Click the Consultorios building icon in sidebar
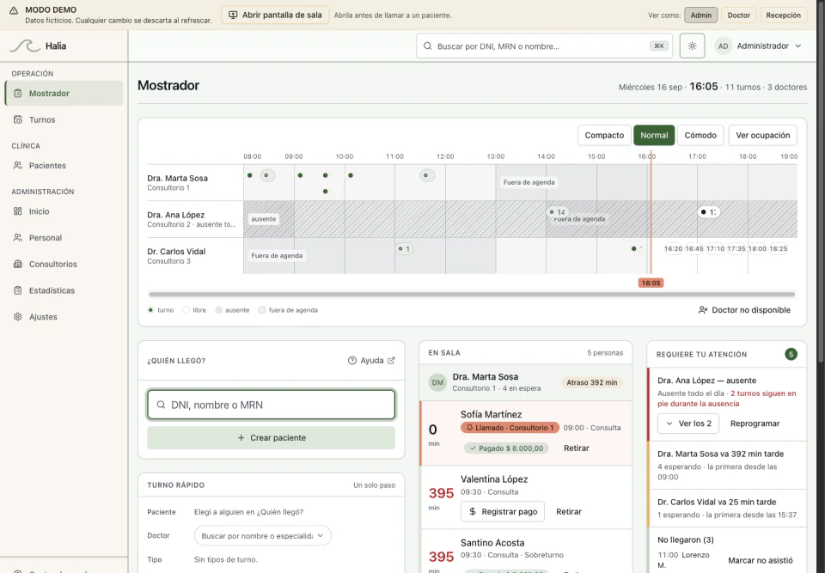The height and width of the screenshot is (573, 825). 18,264
